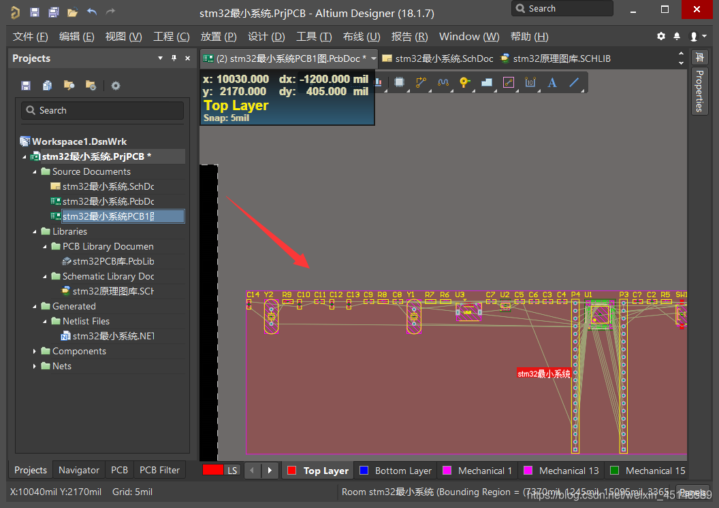
Task: Open the dimension tool in the toolbar
Action: [530, 82]
